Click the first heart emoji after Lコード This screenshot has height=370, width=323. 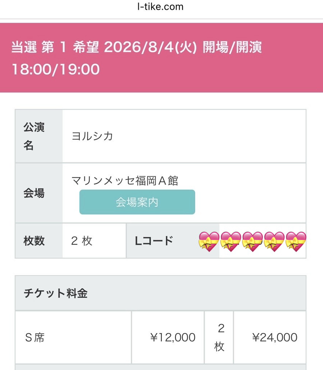pos(209,241)
